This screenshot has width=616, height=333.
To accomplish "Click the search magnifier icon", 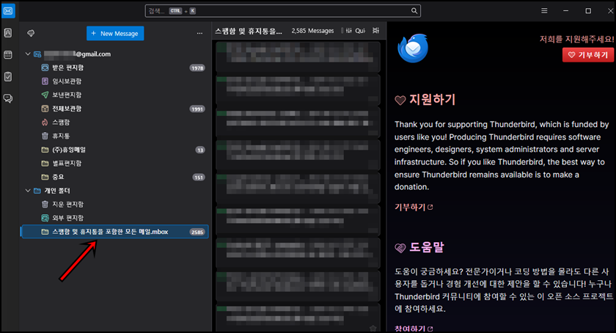I will 414,11.
